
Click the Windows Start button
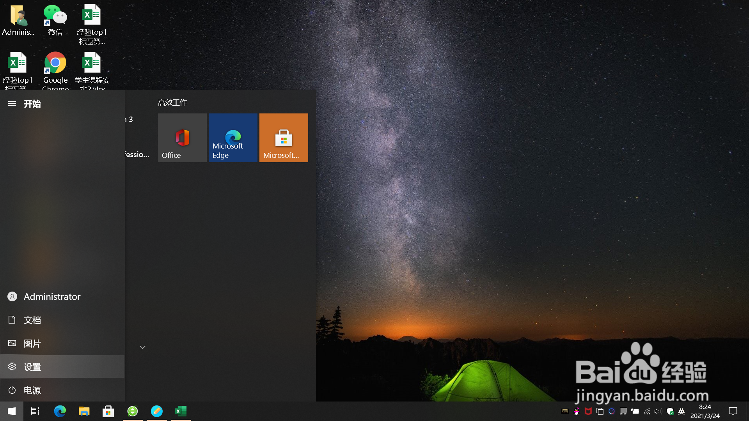tap(12, 411)
